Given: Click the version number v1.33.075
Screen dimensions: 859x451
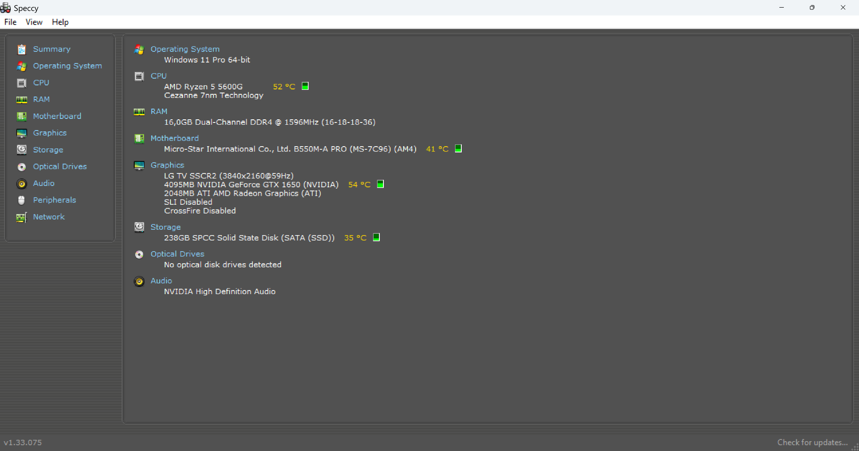Looking at the screenshot, I should [23, 443].
